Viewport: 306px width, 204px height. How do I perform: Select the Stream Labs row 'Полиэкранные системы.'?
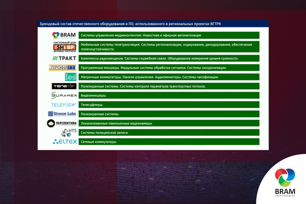tap(169, 114)
